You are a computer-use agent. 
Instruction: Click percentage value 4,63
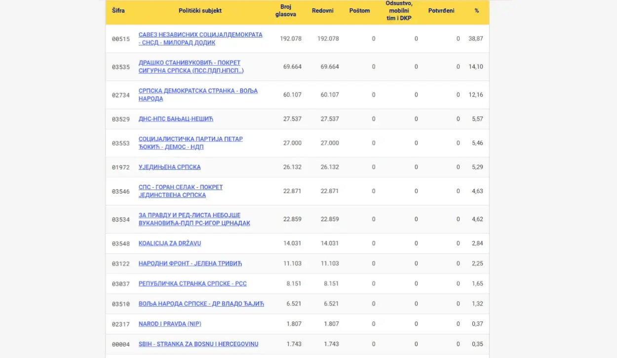477,191
